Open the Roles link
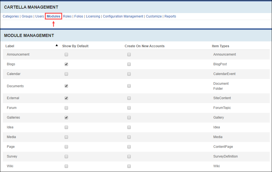This screenshot has width=272, height=172. (x=67, y=16)
